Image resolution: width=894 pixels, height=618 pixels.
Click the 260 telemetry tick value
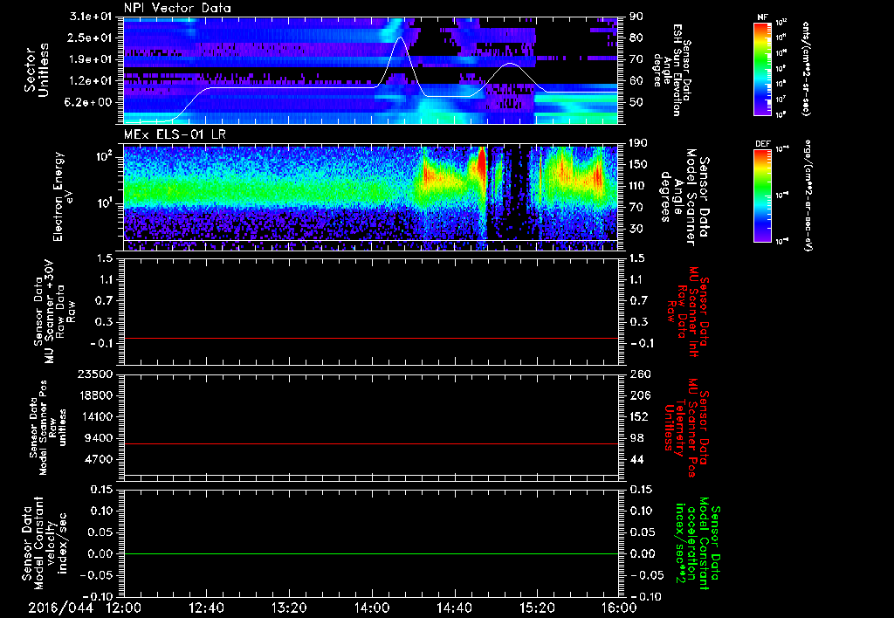tap(640, 374)
